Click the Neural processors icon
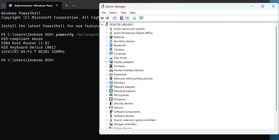The height and width of the screenshot is (140, 279). coord(111,91)
